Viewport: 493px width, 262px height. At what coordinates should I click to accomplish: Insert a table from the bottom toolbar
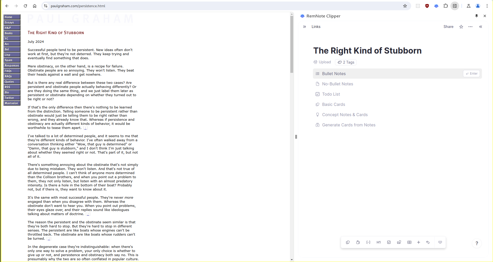point(409,242)
